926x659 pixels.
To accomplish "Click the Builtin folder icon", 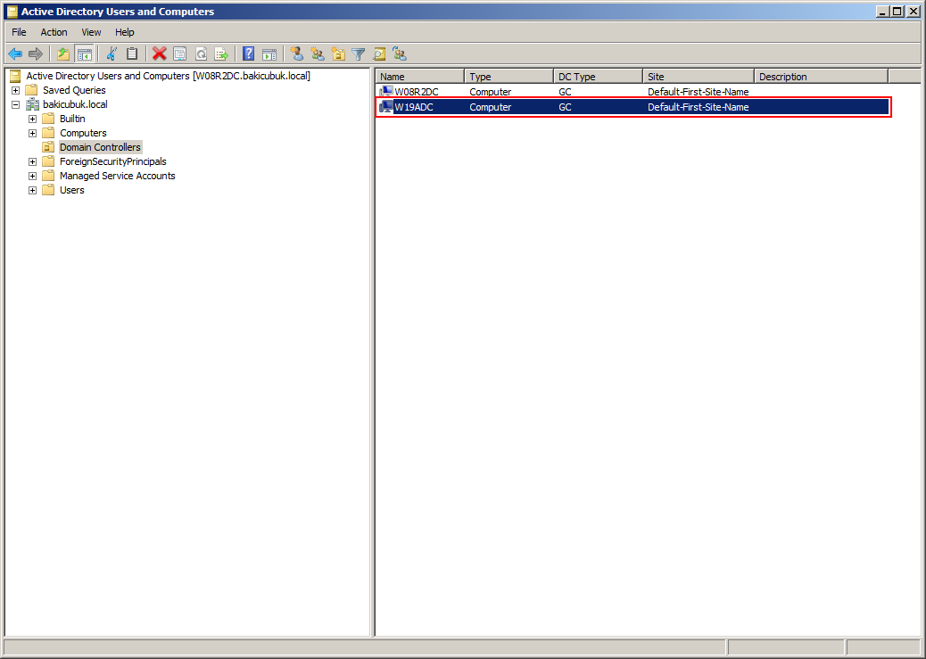I will pyautogui.click(x=48, y=119).
